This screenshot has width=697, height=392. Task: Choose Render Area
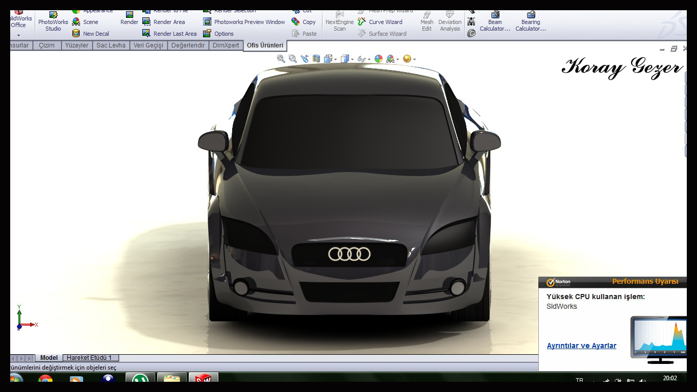point(164,22)
